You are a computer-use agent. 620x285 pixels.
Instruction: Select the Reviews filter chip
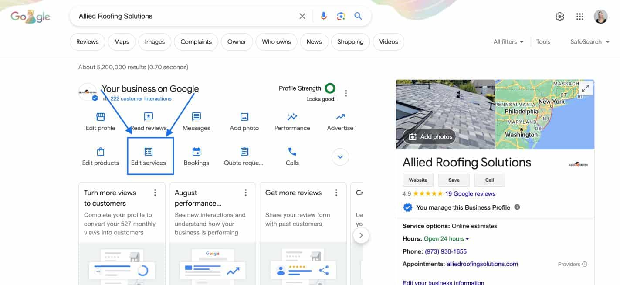87,42
